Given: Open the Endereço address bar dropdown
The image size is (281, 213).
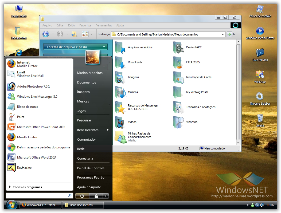Looking at the screenshot, I should coord(223,34).
